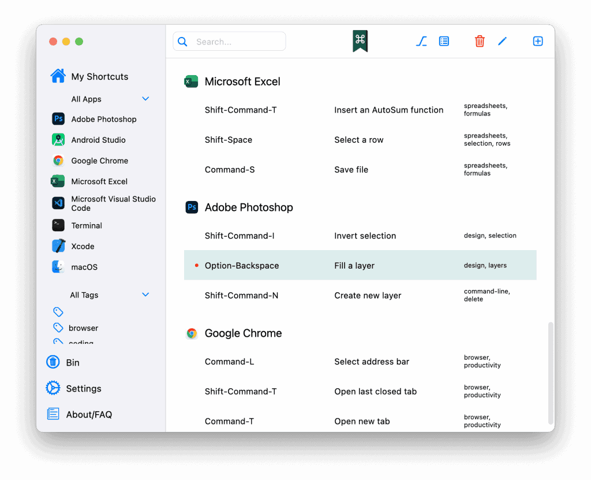Select 'Open new tab' description
The image size is (591, 480).
362,421
